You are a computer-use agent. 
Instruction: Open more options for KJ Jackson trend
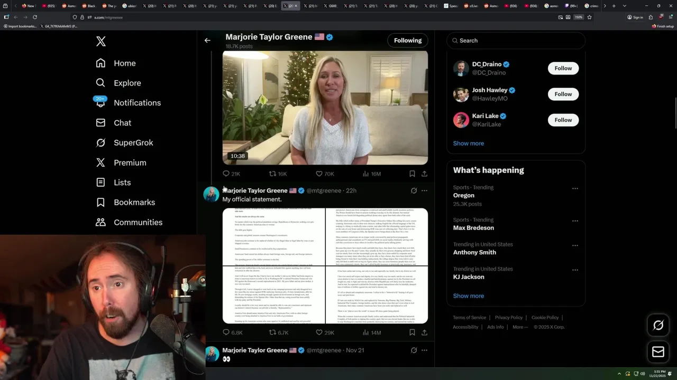575,270
